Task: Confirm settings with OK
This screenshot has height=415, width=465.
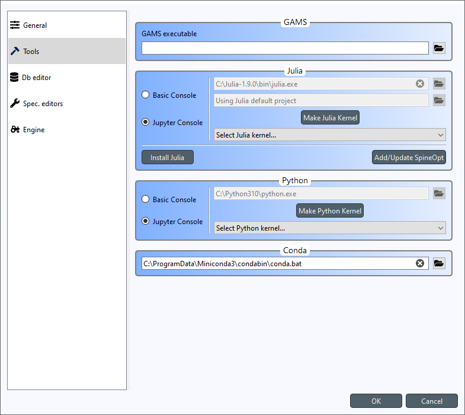Action: tap(376, 401)
